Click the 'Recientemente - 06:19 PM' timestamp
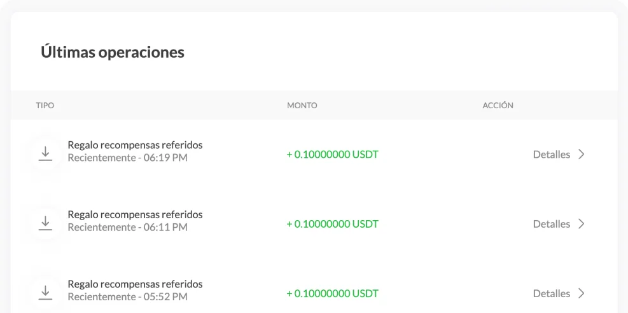The image size is (628, 313). pos(127,158)
